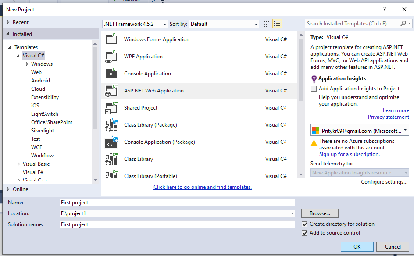414x256 pixels.
Task: Select the WPF Application template icon
Action: [111, 56]
